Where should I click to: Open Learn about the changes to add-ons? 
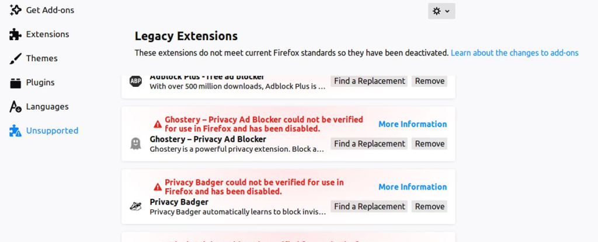pyautogui.click(x=514, y=53)
